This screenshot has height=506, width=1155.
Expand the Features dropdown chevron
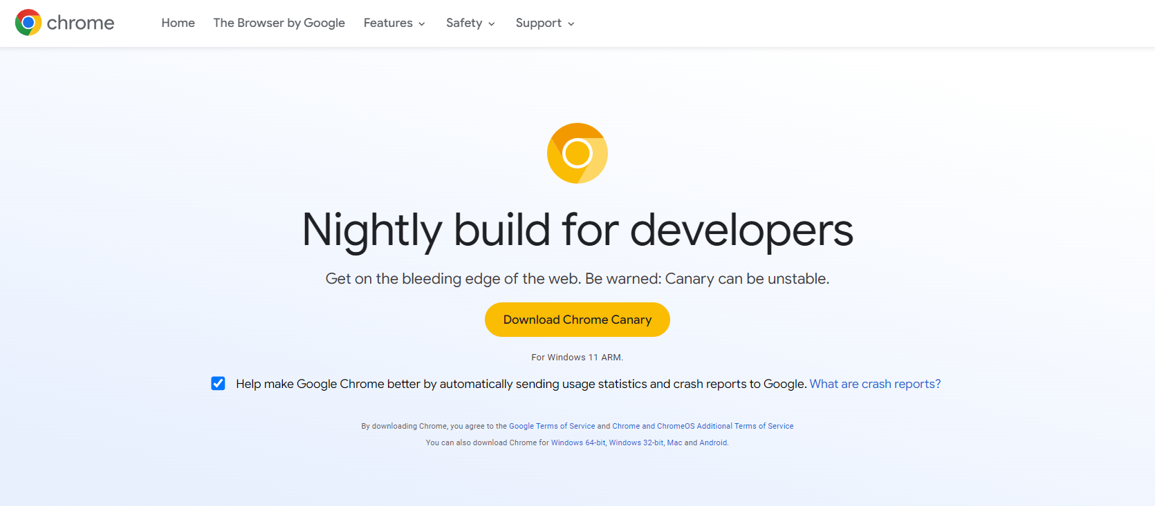(x=422, y=23)
